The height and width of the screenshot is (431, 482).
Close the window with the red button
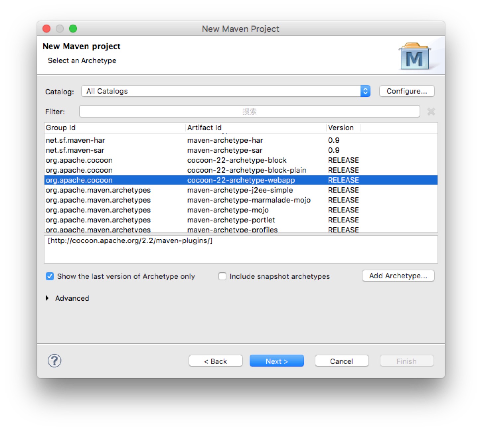pos(46,29)
